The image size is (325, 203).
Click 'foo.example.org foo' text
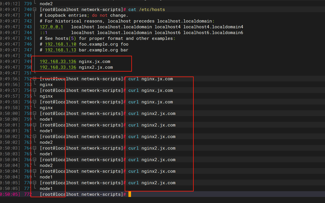104,44
